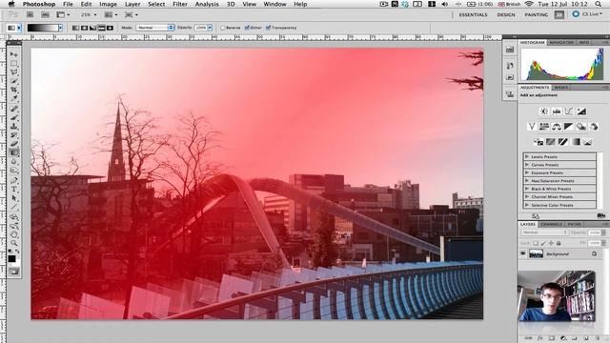Screen dimensions: 610x343
Task: Select the Lasso tool
Action: 14,72
